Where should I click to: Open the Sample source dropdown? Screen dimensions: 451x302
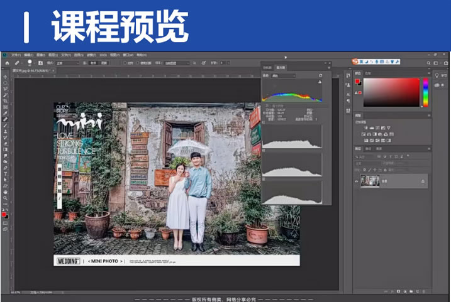click(177, 63)
